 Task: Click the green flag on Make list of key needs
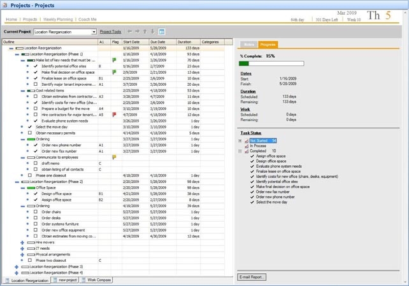[114, 60]
